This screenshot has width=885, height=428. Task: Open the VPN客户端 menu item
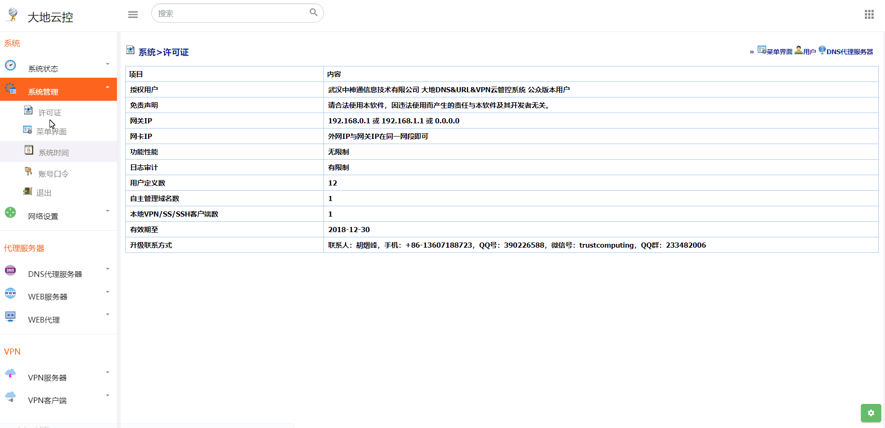pyautogui.click(x=58, y=398)
